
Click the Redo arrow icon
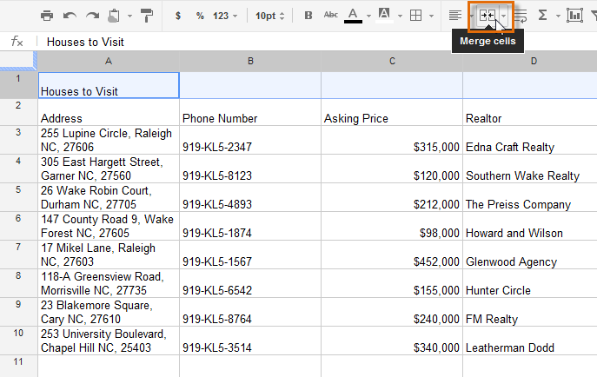click(x=92, y=16)
